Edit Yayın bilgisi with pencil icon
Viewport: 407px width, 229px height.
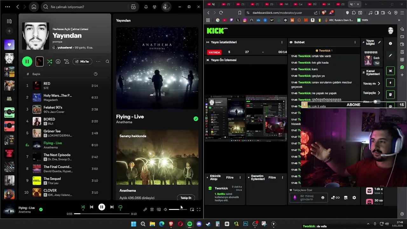(379, 42)
